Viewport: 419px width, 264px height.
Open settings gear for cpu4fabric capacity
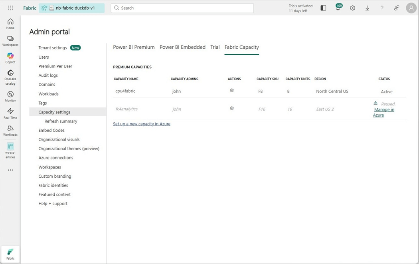pyautogui.click(x=232, y=90)
